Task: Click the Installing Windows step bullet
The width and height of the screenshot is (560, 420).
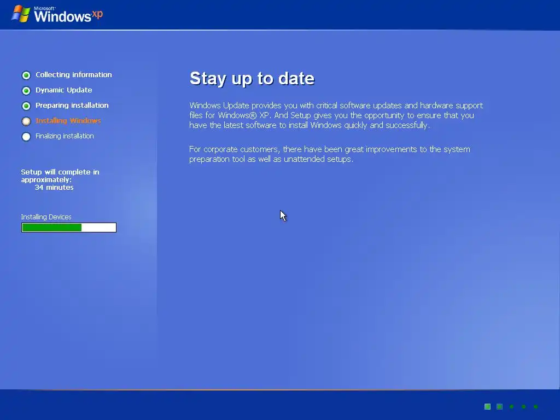Action: 26,121
